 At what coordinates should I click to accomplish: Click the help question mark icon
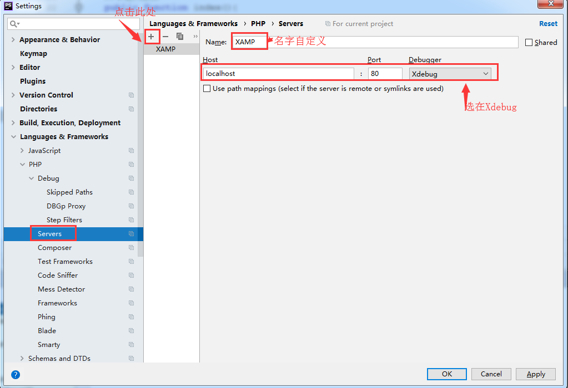(x=16, y=374)
